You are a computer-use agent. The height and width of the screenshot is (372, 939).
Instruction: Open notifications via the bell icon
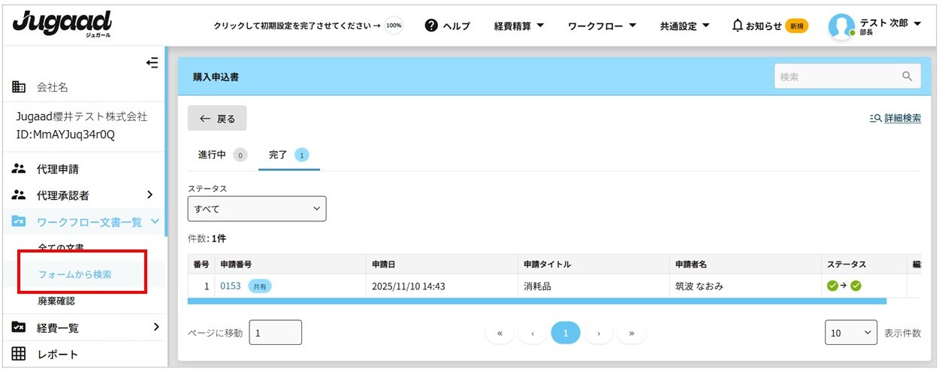[738, 26]
